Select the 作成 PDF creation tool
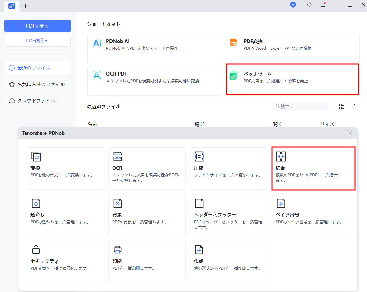Image resolution: width=367 pixels, height=292 pixels. point(229,262)
